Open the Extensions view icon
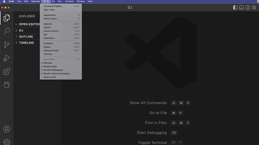The height and width of the screenshot is (145, 259). point(6,72)
